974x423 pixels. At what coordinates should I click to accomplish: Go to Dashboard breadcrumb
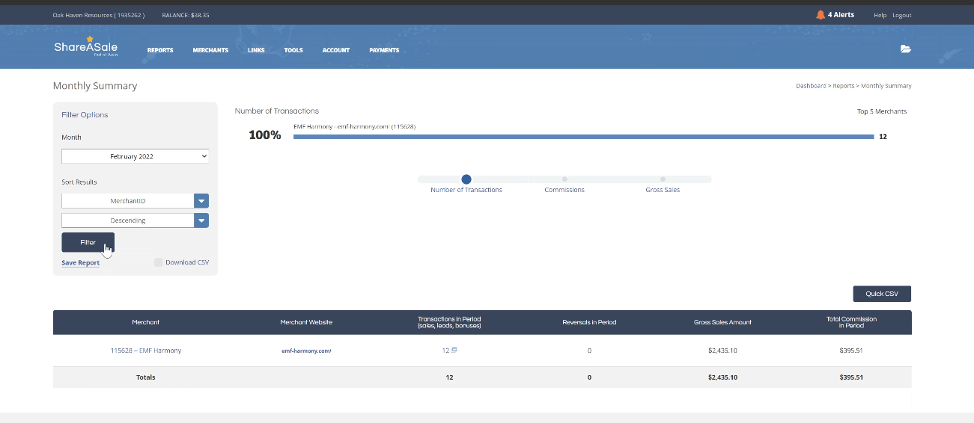click(811, 86)
